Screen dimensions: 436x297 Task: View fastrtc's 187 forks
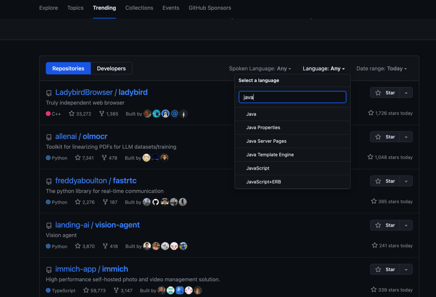click(x=110, y=202)
